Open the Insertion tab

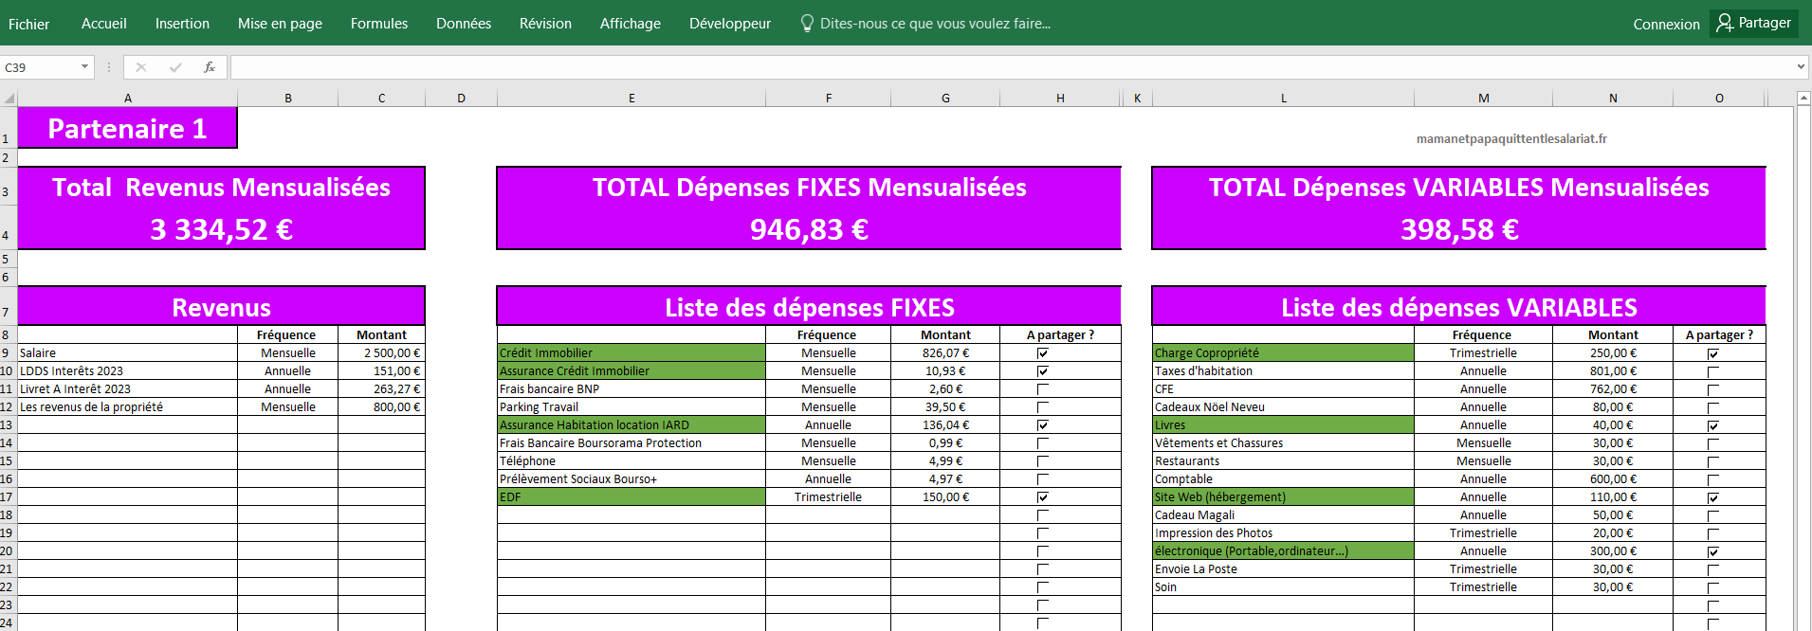pos(182,24)
